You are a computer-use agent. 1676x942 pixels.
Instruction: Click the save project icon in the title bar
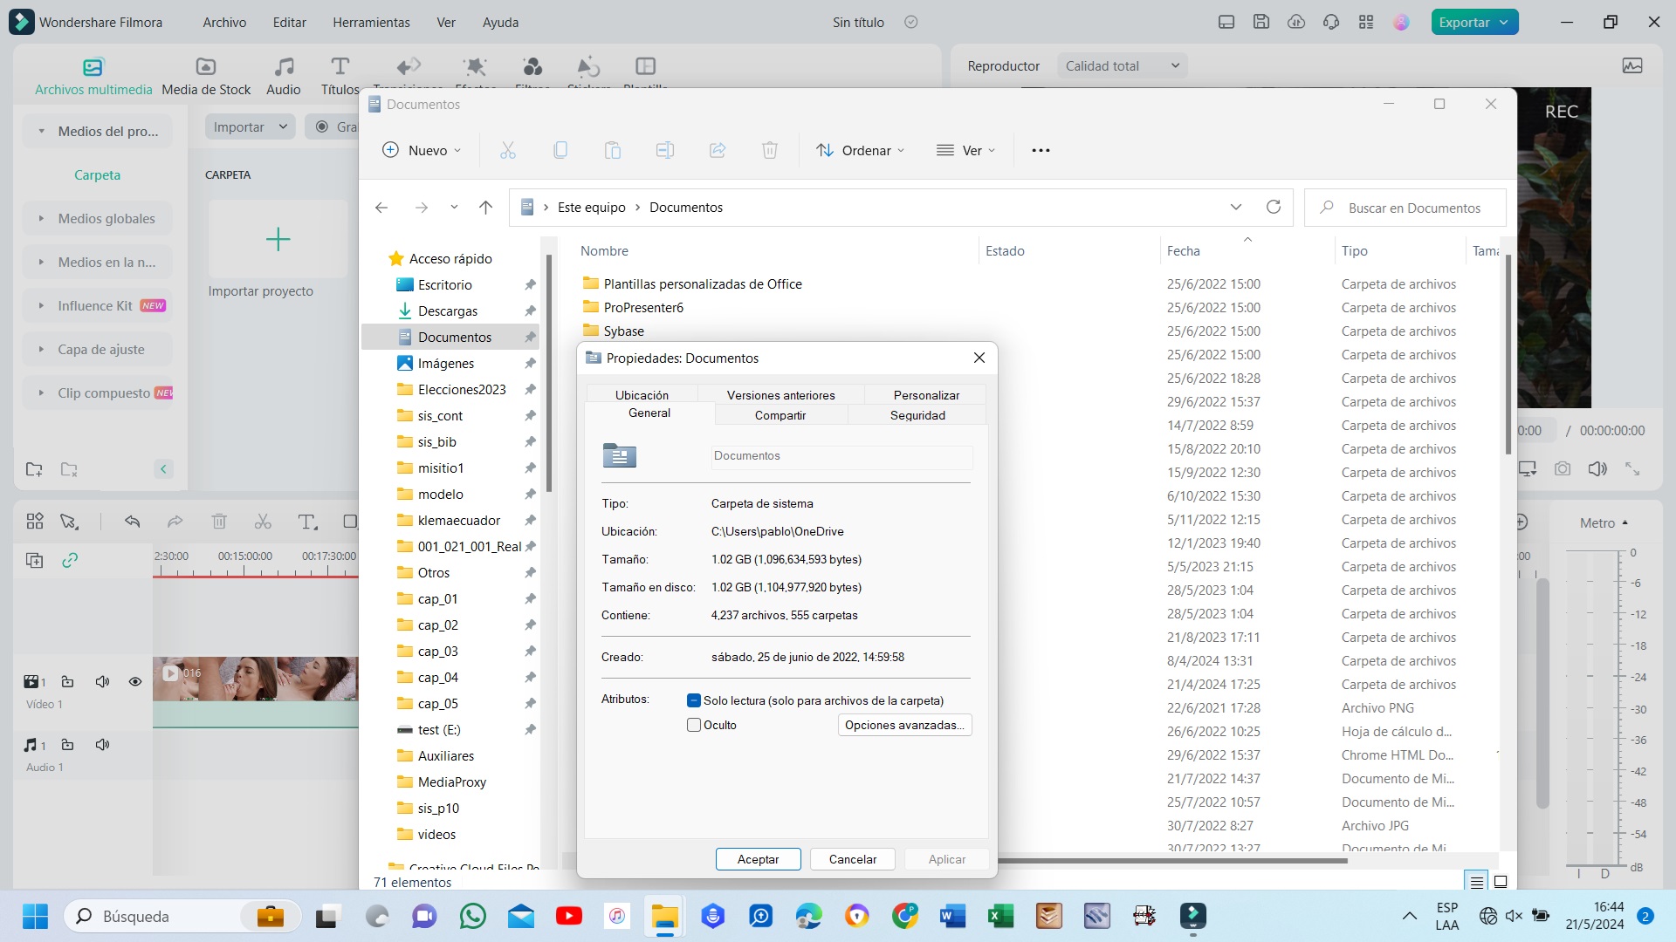1261,23
